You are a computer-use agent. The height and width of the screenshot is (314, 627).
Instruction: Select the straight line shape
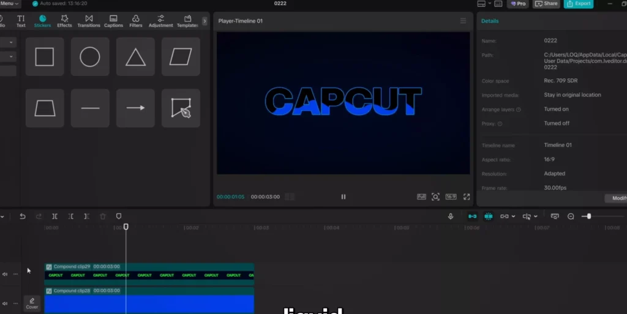pyautogui.click(x=90, y=108)
